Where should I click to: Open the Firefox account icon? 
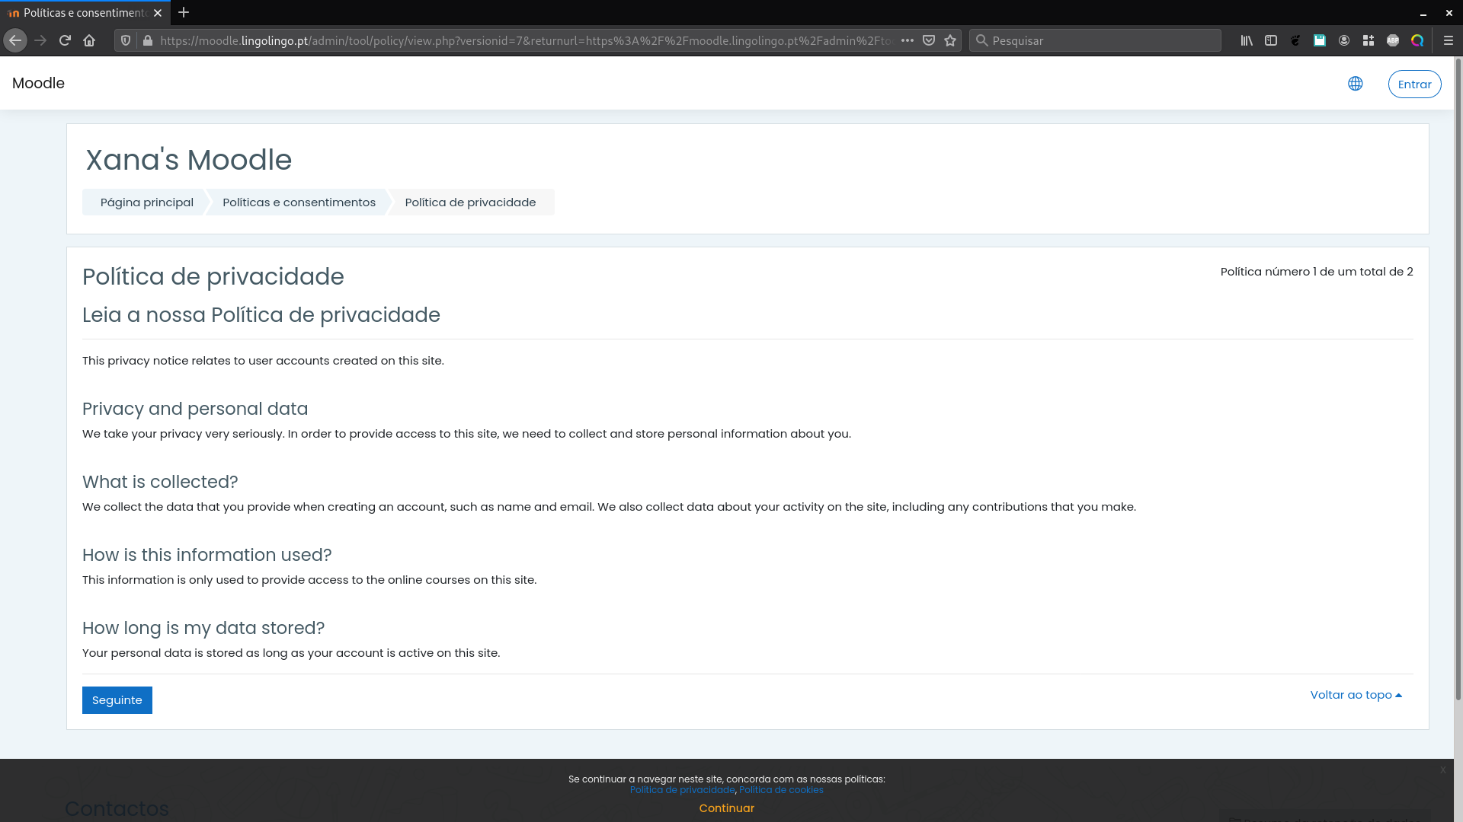click(1344, 40)
